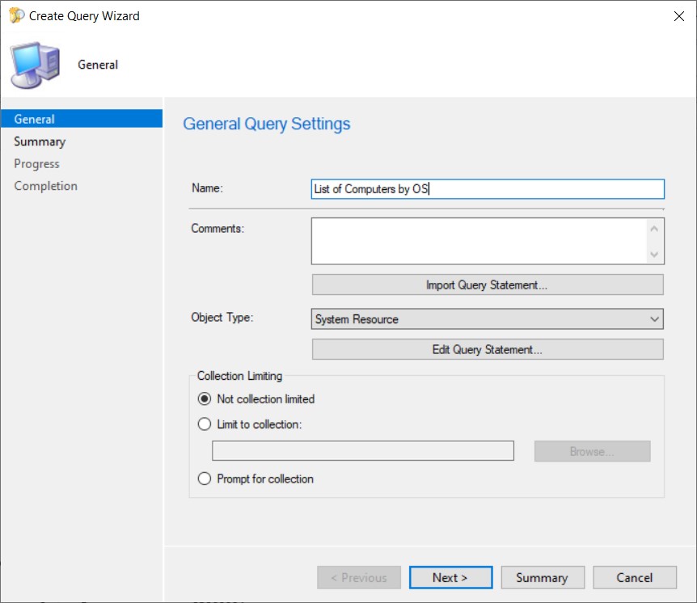This screenshot has width=697, height=603.
Task: Open Edit Query Statement
Action: click(487, 348)
